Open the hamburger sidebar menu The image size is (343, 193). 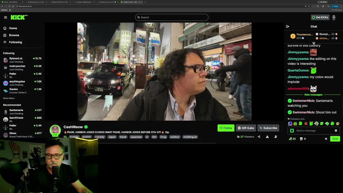[5, 17]
